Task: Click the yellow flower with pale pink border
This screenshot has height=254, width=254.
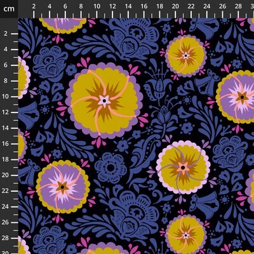Action: coord(183,167)
